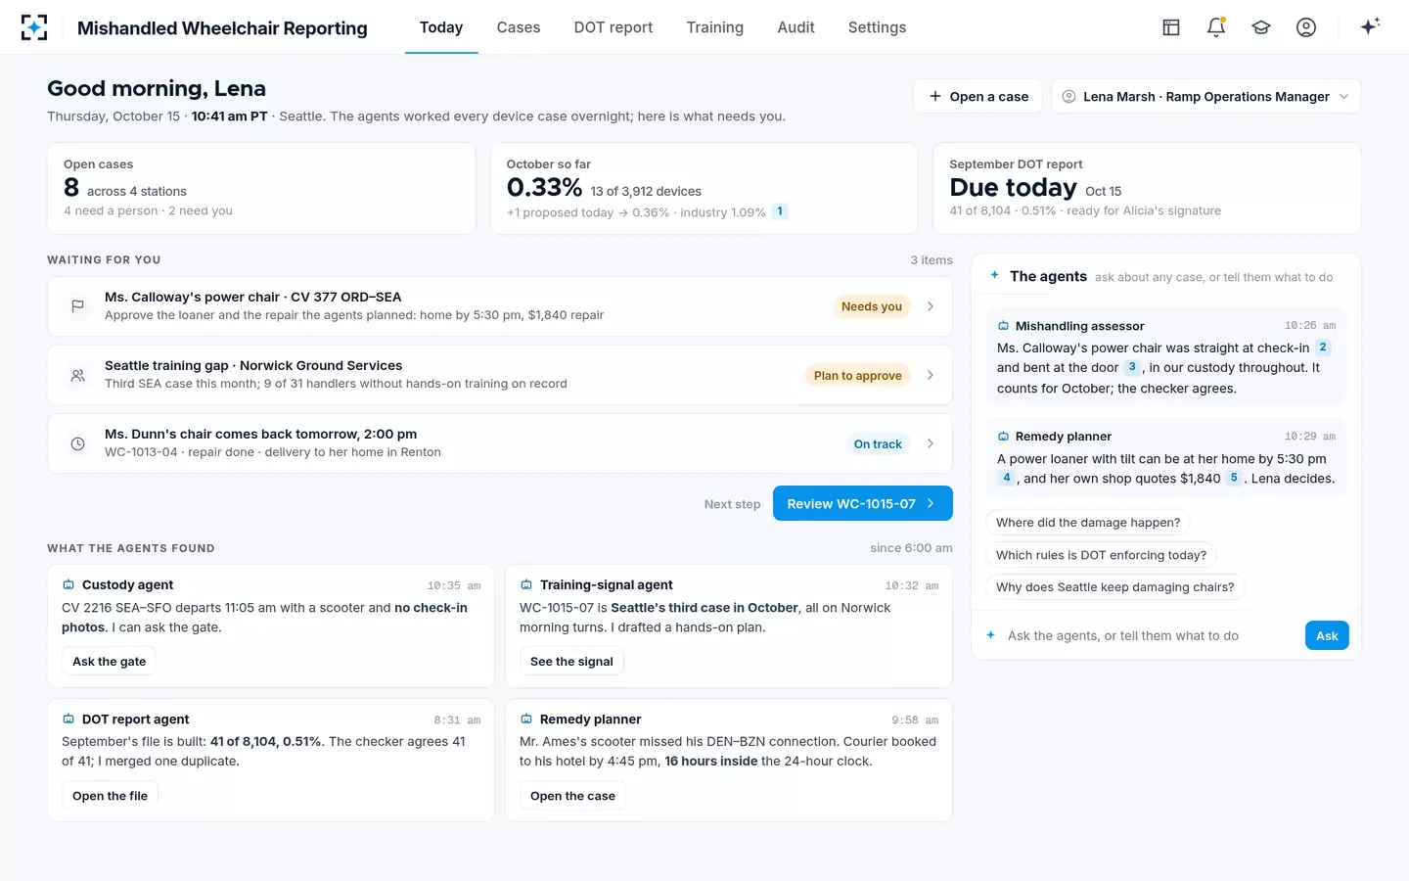Open the user profile icon
1409x881 pixels.
point(1306,27)
